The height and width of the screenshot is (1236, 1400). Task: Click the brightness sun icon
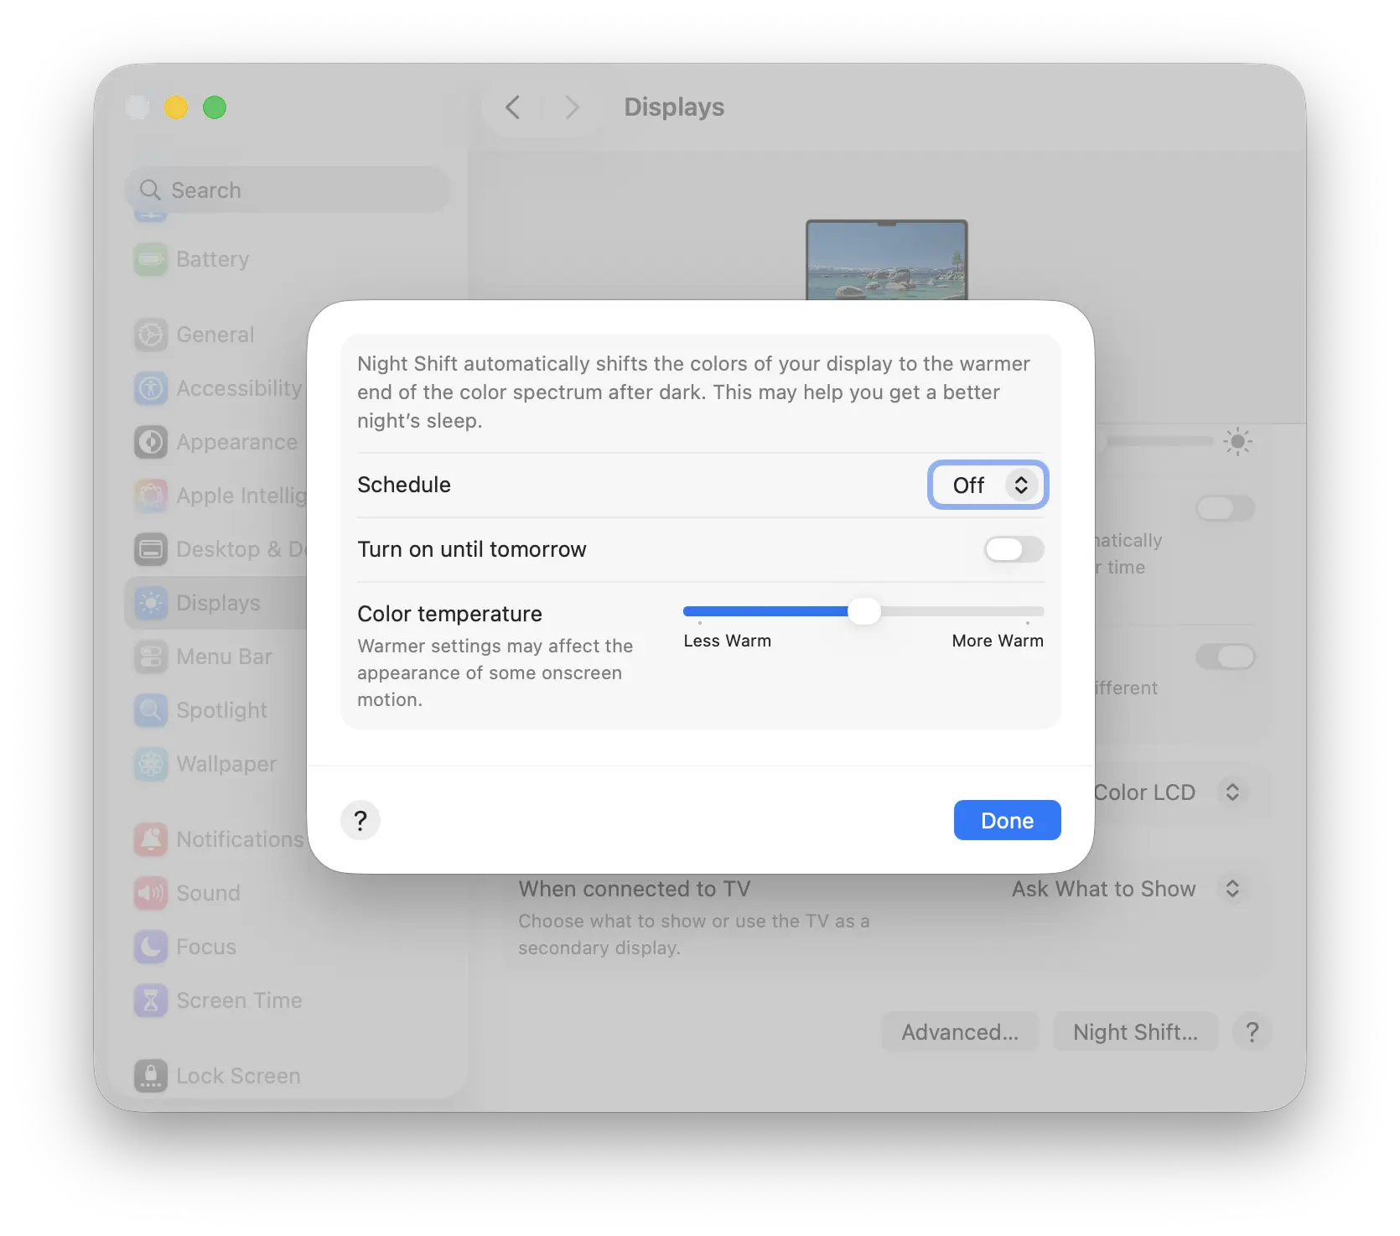point(1238,441)
